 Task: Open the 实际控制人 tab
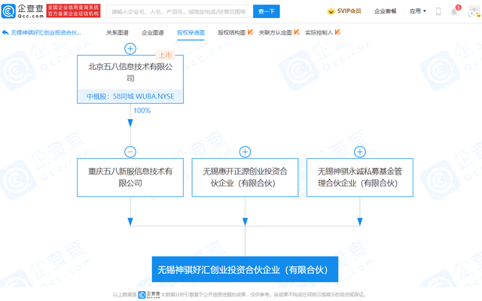coord(319,32)
